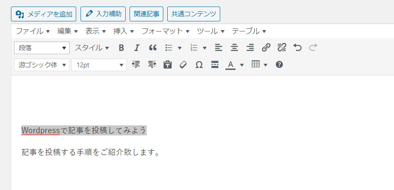
Task: Remove link with the unlink icon
Action: coord(281,48)
